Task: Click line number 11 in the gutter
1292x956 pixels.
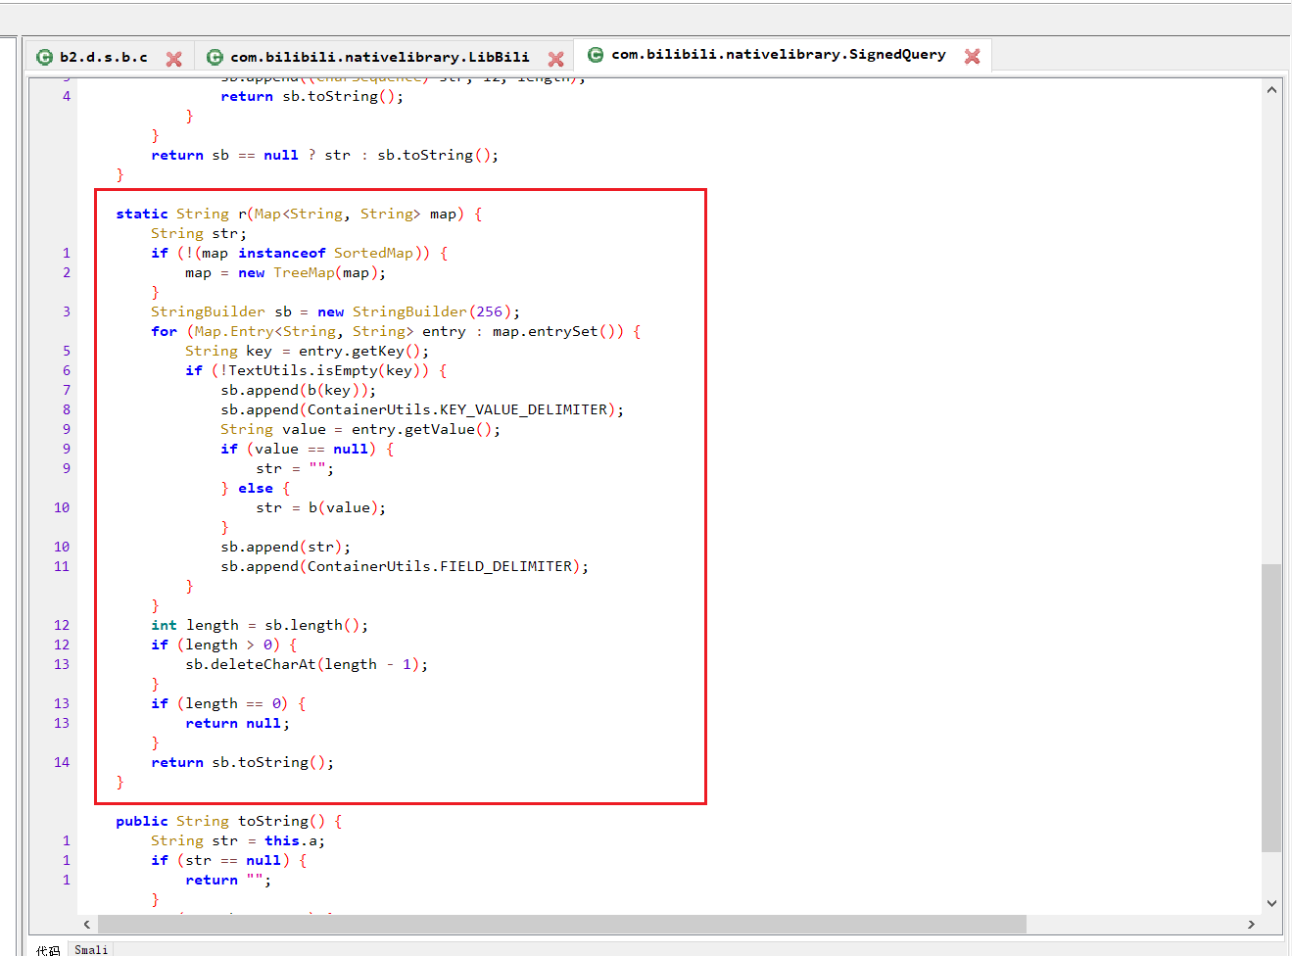Action: pyautogui.click(x=62, y=566)
